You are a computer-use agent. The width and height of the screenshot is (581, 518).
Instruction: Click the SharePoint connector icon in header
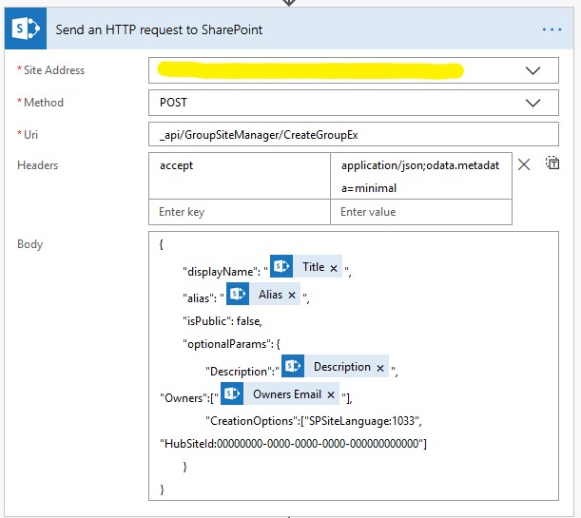click(26, 29)
